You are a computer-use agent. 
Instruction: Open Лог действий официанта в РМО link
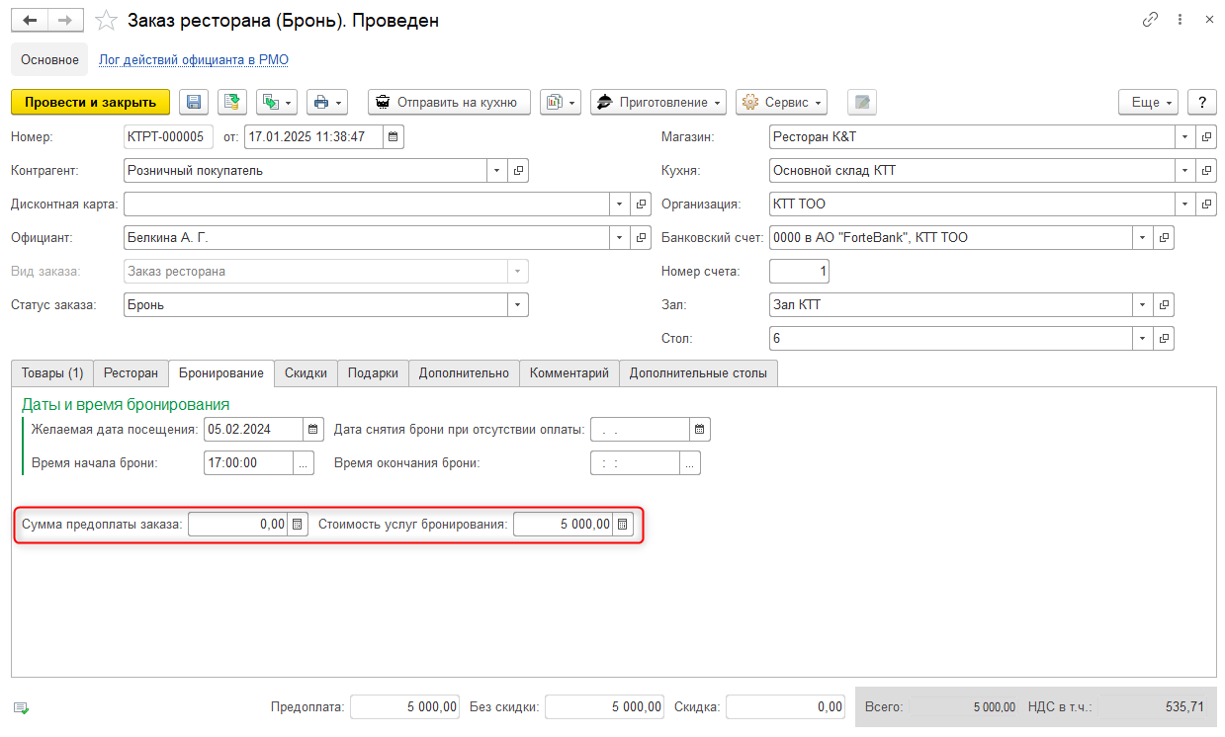coord(194,59)
